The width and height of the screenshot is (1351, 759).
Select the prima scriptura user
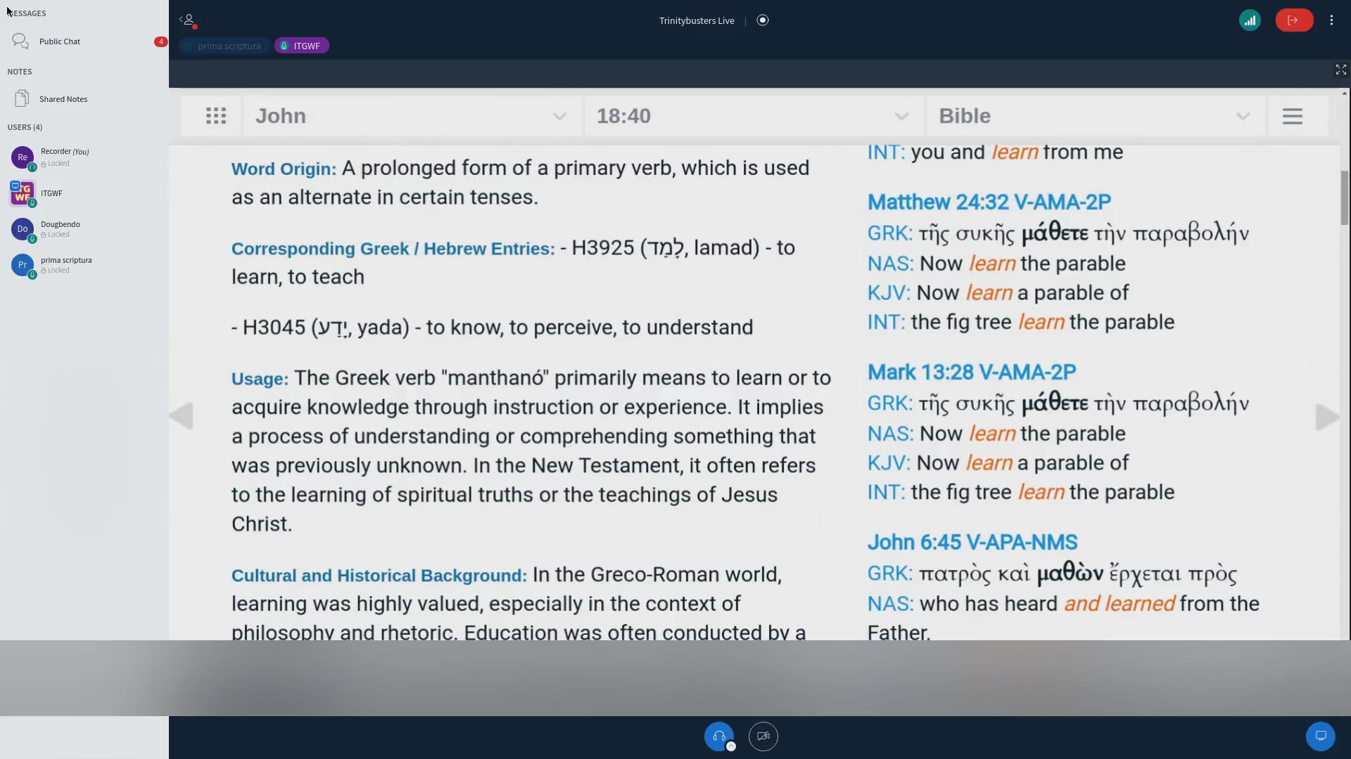67,265
